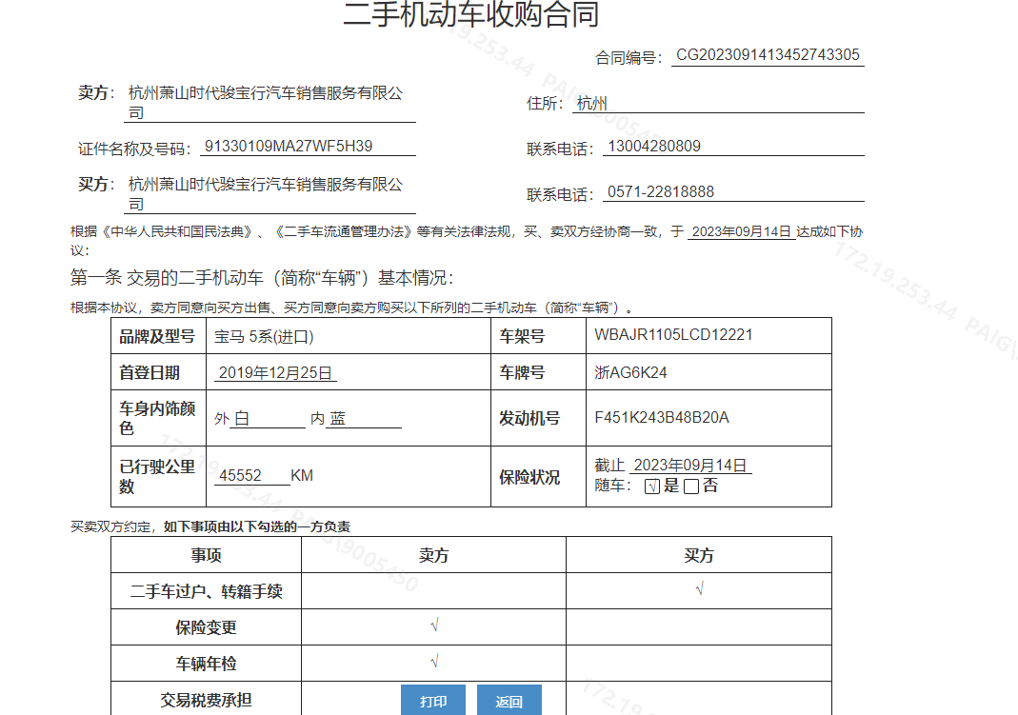Click the heading 第一条 交易的二手机动车
The image size is (1018, 715).
(262, 278)
